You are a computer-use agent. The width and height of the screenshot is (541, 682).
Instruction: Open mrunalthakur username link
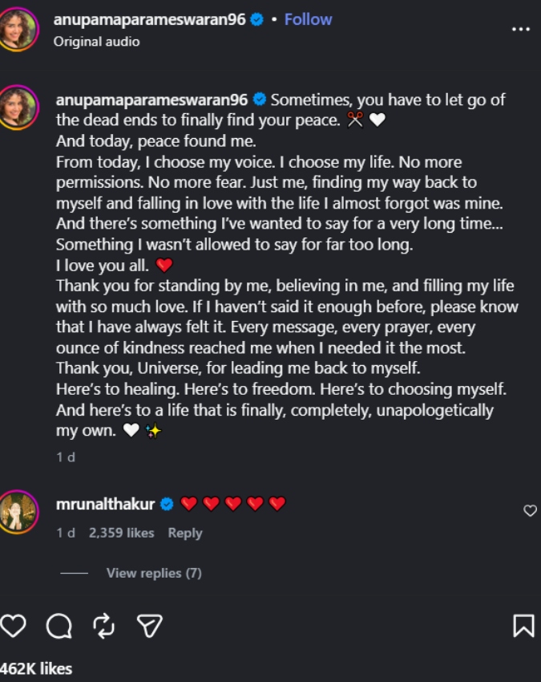tap(105, 504)
